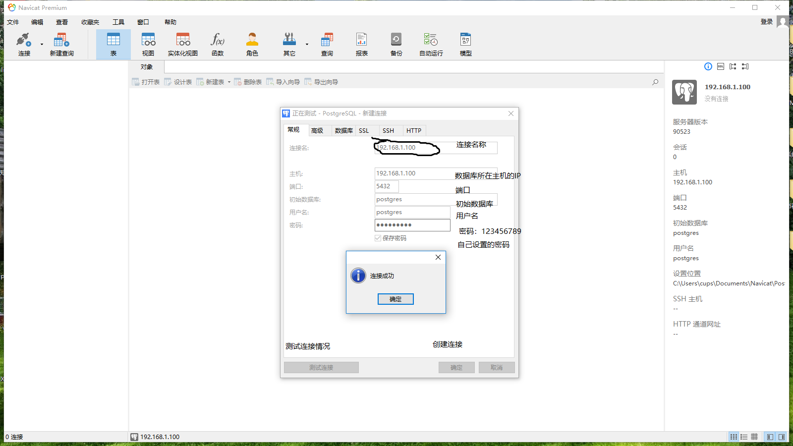Viewport: 793px width, 446px height.
Task: Click the 登录 link
Action: click(767, 22)
